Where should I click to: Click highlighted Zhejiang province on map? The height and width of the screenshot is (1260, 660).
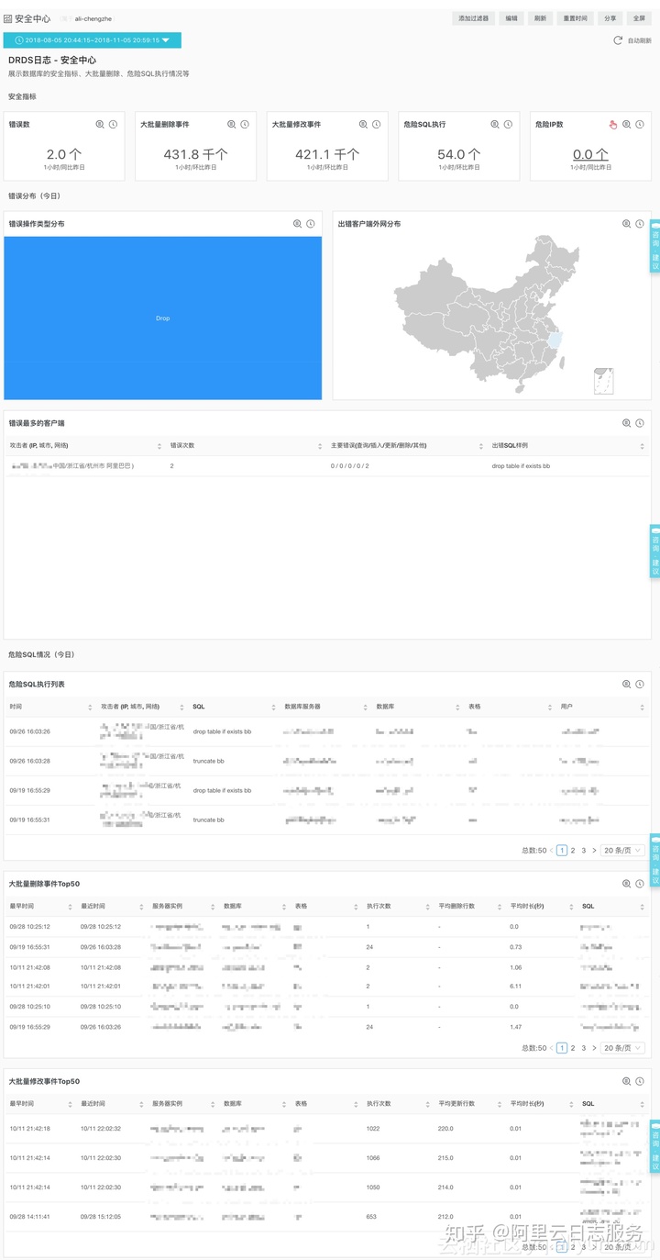[x=555, y=339]
